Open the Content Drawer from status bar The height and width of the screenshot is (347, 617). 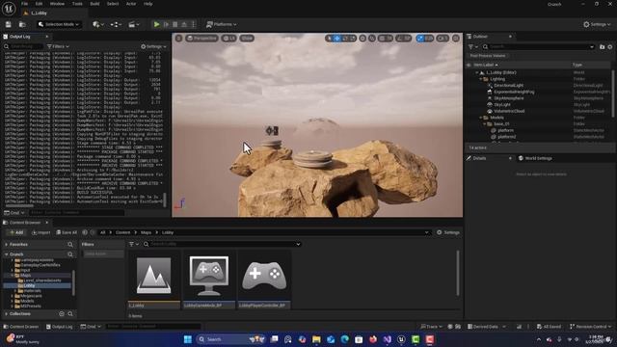click(x=21, y=327)
